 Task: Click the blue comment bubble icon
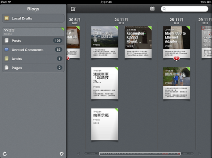(x=7, y=50)
